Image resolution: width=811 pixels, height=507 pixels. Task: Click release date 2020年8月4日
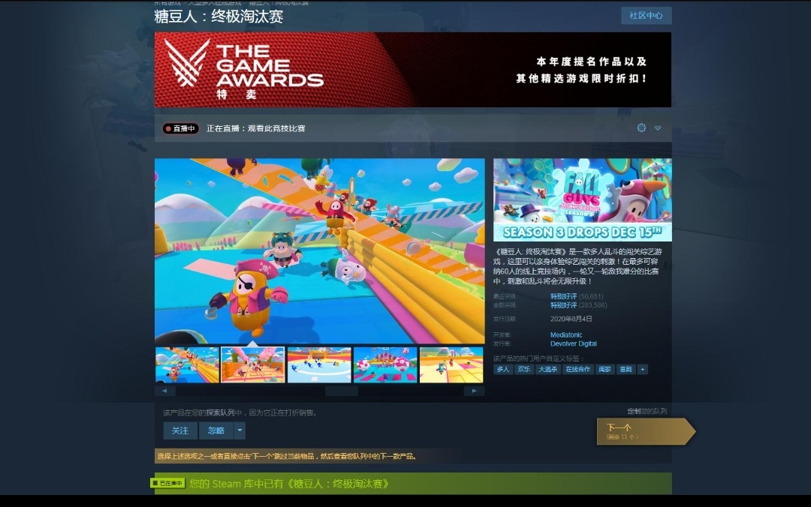point(571,319)
